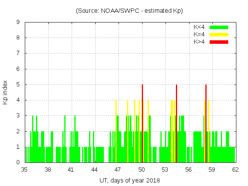Click the x-axis tick label 62
This screenshot has width=248, height=186.
(235, 169)
